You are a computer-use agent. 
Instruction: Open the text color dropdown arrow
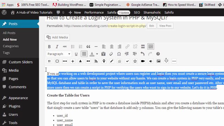97,54
